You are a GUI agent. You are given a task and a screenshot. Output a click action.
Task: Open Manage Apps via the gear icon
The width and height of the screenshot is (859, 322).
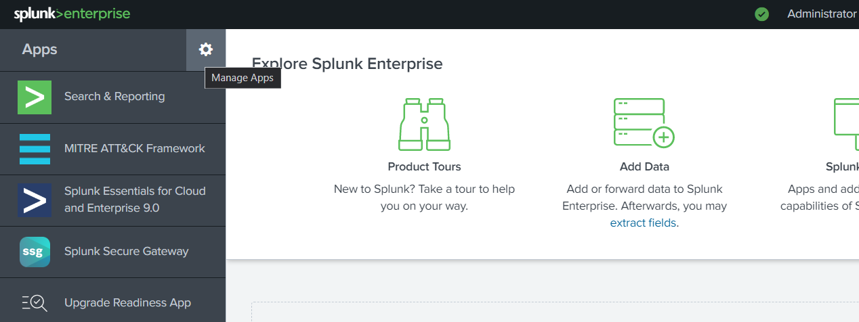click(x=206, y=49)
